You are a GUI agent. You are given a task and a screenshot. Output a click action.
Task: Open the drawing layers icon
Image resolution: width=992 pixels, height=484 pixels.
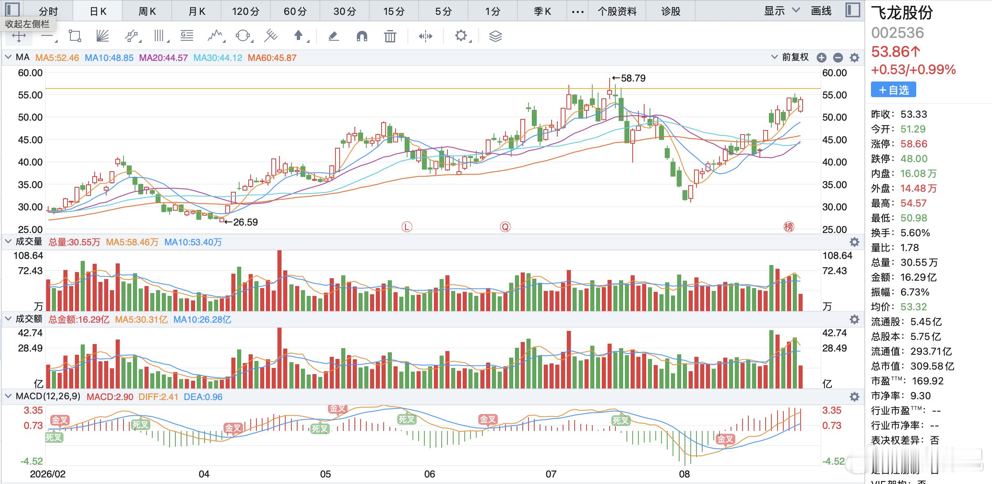click(496, 36)
